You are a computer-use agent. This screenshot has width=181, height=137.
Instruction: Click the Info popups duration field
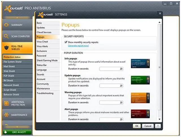pos(111,69)
